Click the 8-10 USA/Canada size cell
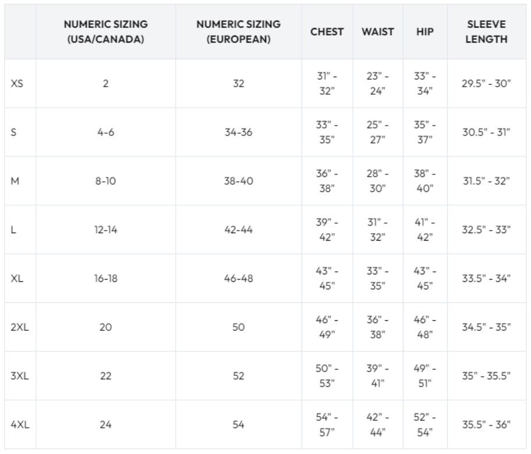 pos(105,181)
